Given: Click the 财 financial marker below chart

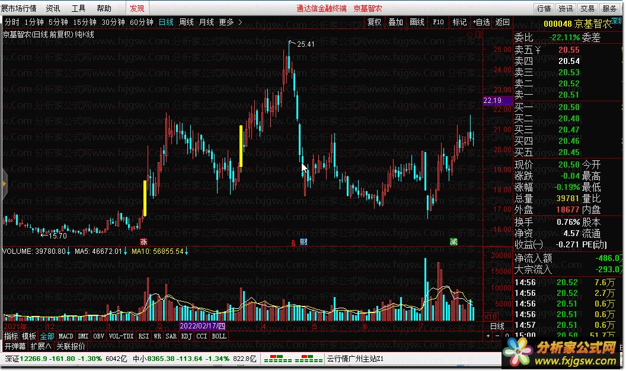Looking at the screenshot, I should [x=304, y=241].
